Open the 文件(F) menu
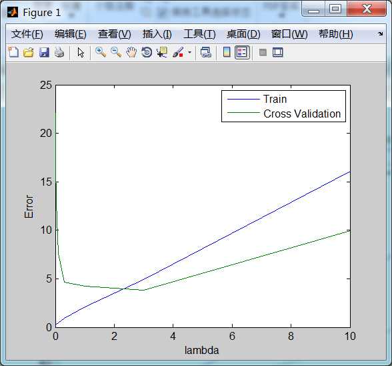Viewport: 392px width, 366px height. pos(27,34)
